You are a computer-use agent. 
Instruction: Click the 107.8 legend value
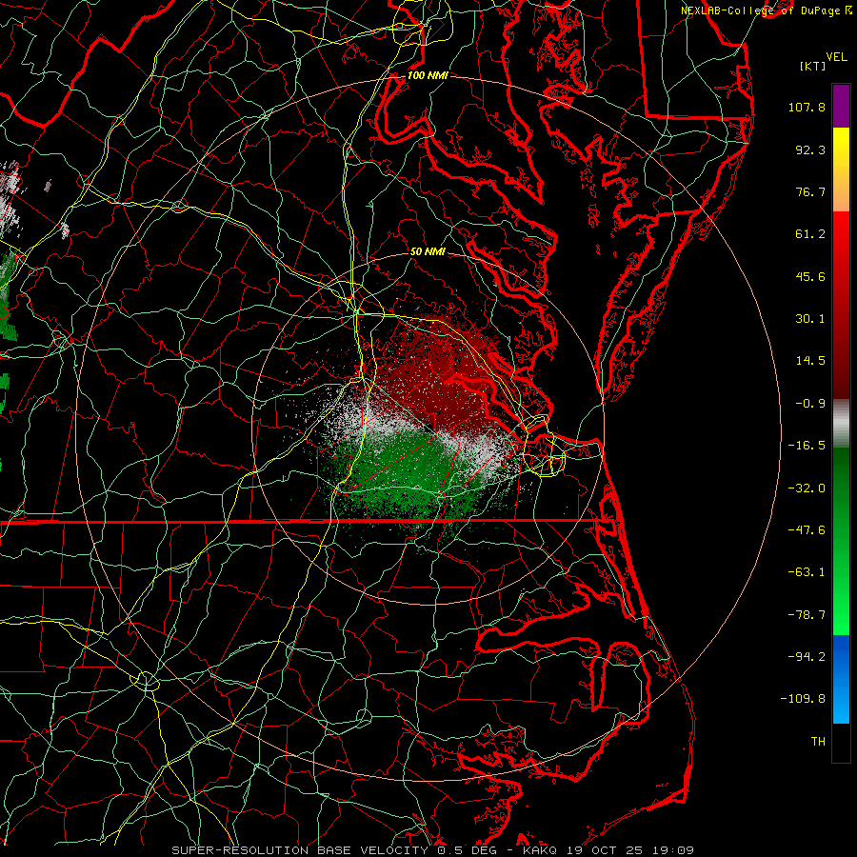807,107
